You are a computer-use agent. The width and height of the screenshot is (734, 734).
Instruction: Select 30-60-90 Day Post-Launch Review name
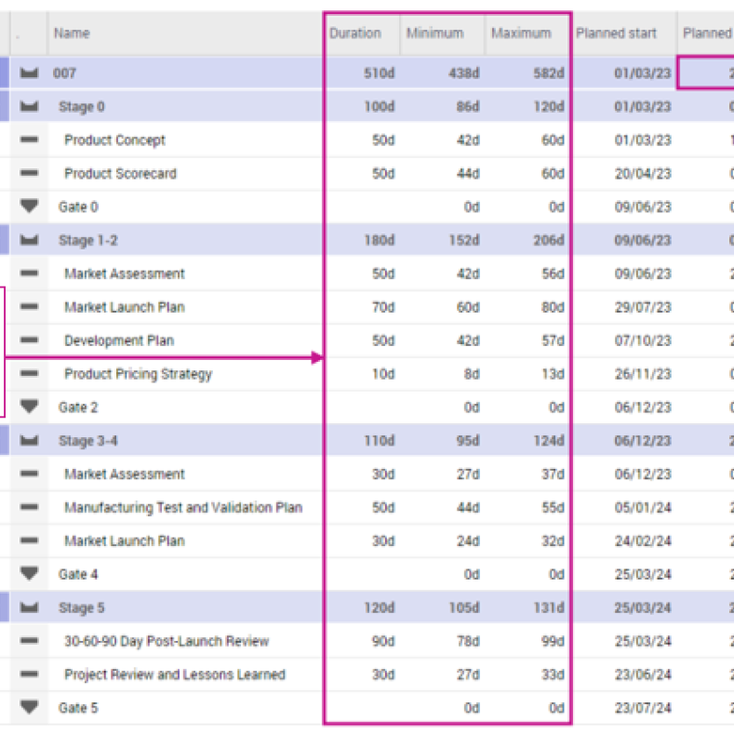click(167, 641)
